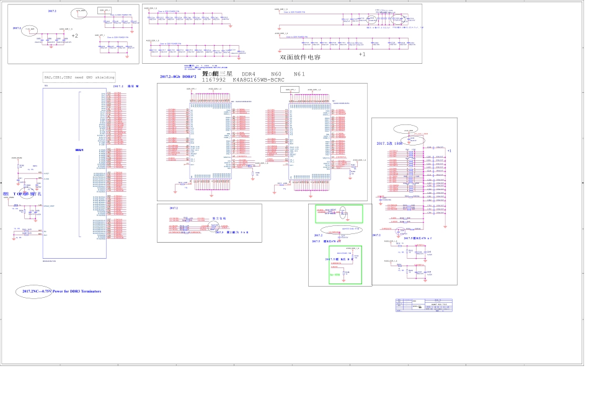Click the '+1' annotation beside the resistor array
The image size is (589, 416).
click(450, 150)
